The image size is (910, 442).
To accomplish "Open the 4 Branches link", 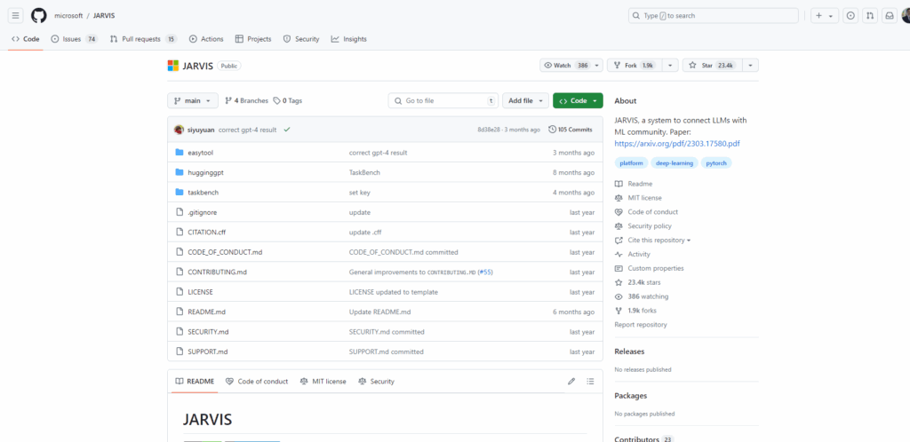I will [247, 101].
